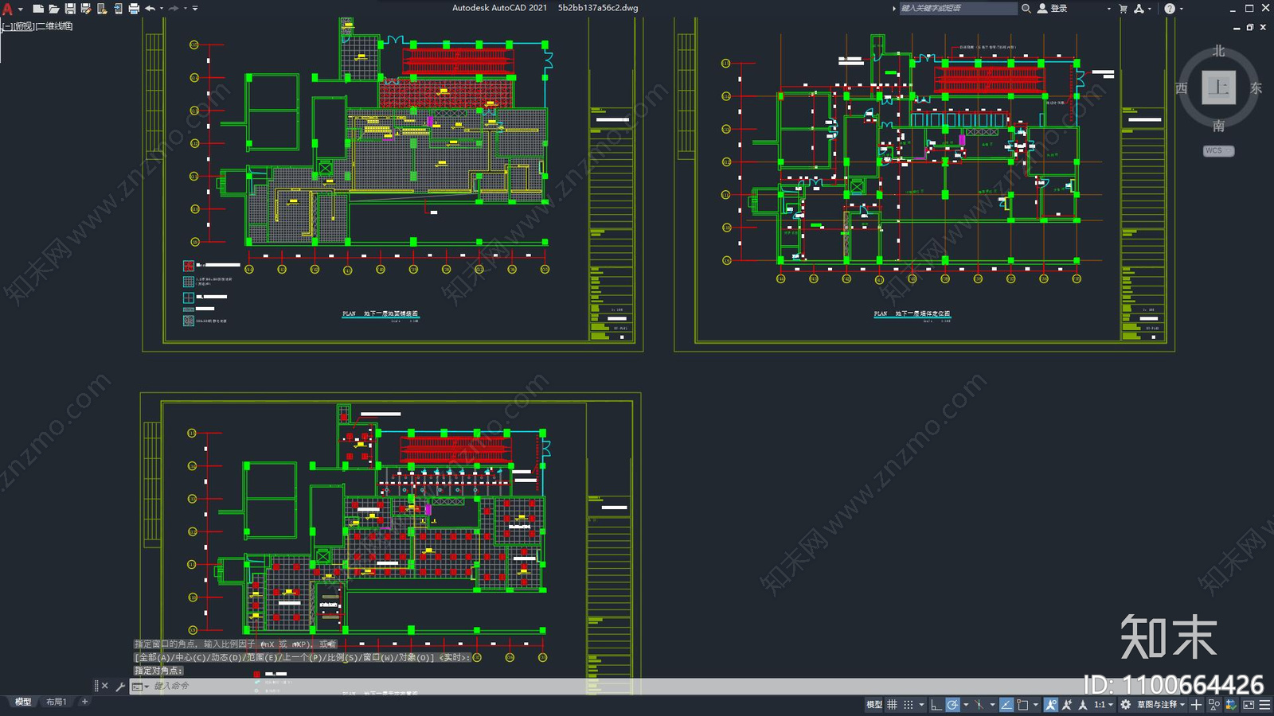Toggle polar tracking in status bar
Image resolution: width=1274 pixels, height=716 pixels.
point(952,705)
